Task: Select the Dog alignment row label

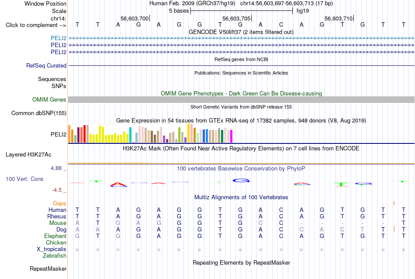Action: 61,230
